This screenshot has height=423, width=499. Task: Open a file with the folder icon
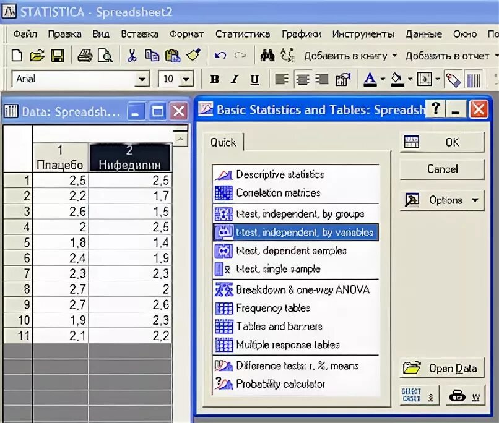tap(37, 56)
